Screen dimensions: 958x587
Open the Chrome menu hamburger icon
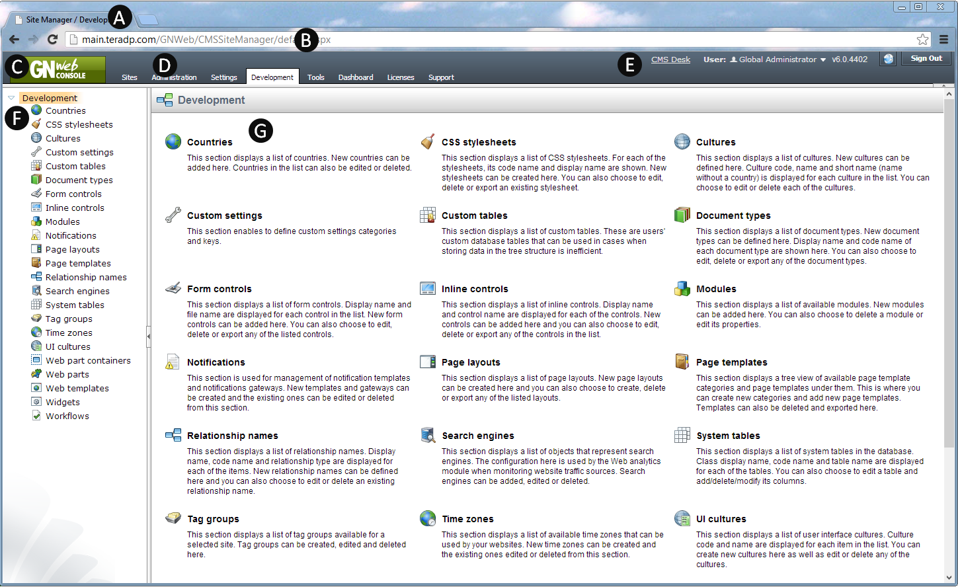coord(944,40)
